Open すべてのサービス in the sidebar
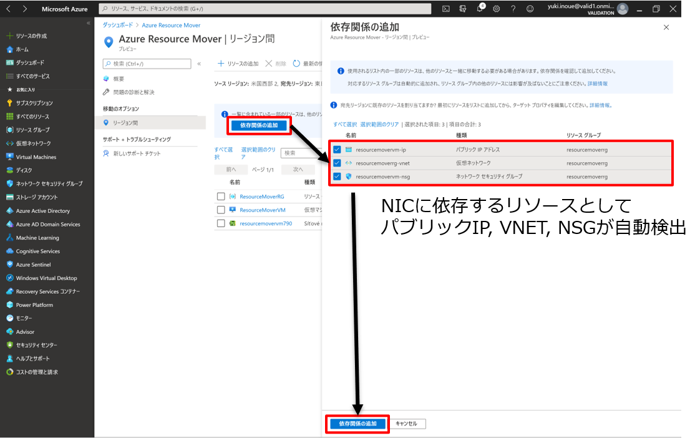The width and height of the screenshot is (700, 438). click(x=28, y=76)
